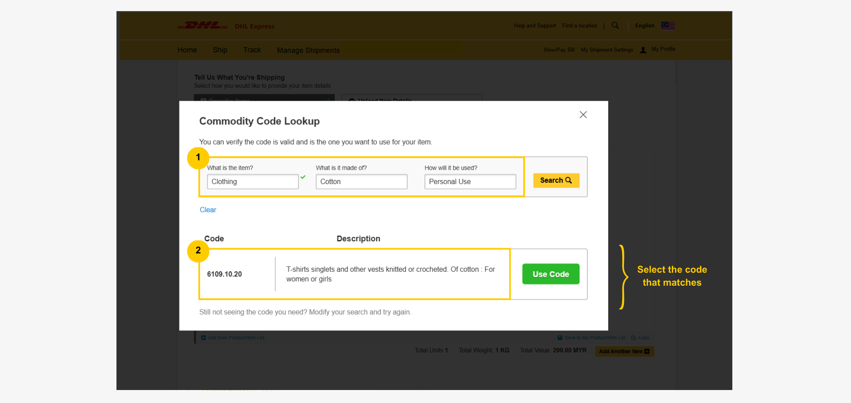Select the commodity code 6109.10.20 text
This screenshot has width=851, height=403.
pos(224,274)
